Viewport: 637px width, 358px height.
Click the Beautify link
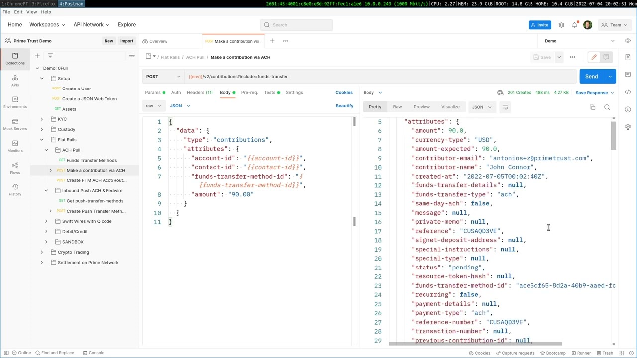(x=344, y=106)
